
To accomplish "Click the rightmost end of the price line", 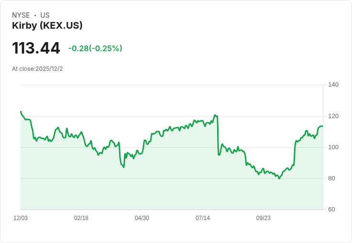I will (x=322, y=126).
